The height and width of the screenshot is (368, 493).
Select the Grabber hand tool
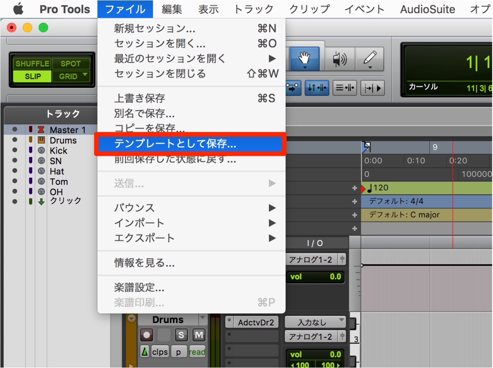point(305,59)
